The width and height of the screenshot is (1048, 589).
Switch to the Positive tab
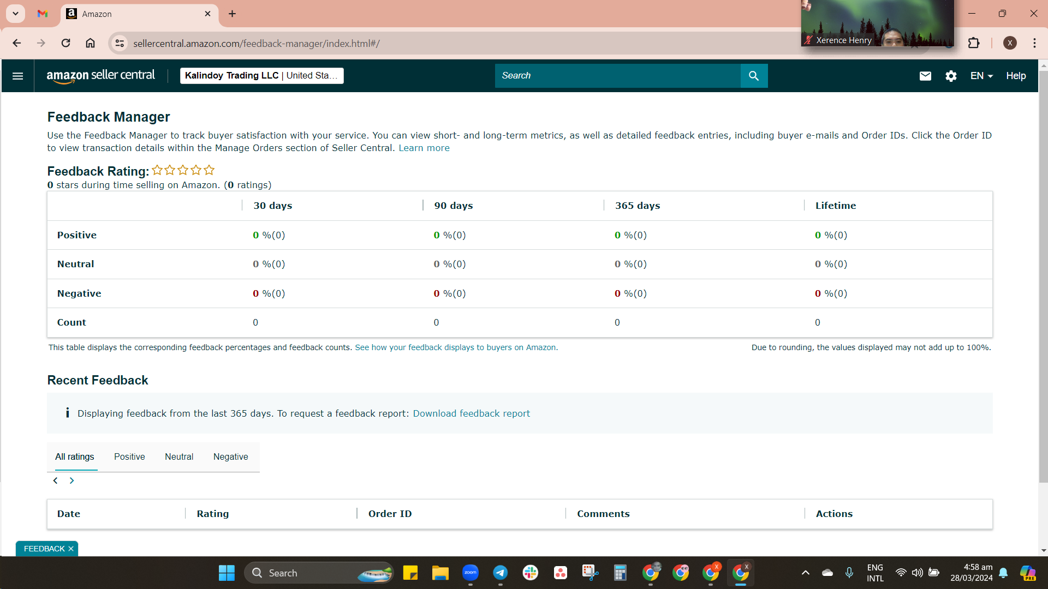129,457
